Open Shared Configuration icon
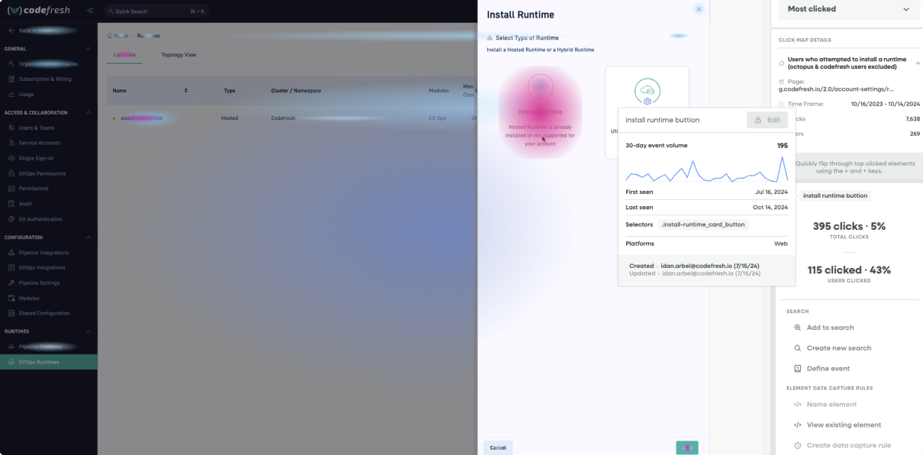Image resolution: width=923 pixels, height=455 pixels. [x=11, y=313]
